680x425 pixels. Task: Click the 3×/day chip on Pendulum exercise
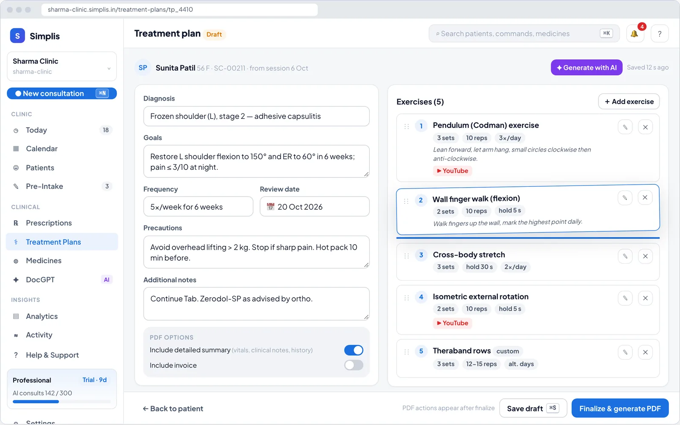point(510,138)
